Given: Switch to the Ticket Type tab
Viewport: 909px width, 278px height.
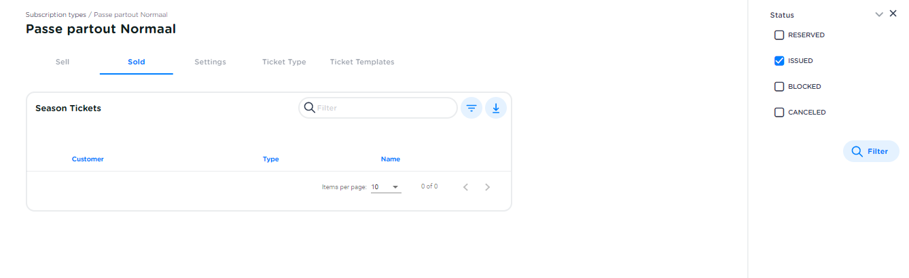Looking at the screenshot, I should pyautogui.click(x=284, y=62).
